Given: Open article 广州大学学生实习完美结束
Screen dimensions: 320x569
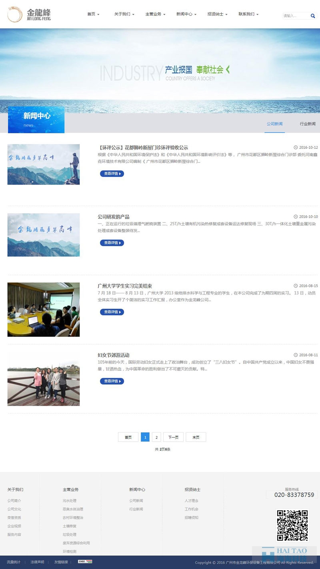Looking at the screenshot, I should [x=125, y=286].
